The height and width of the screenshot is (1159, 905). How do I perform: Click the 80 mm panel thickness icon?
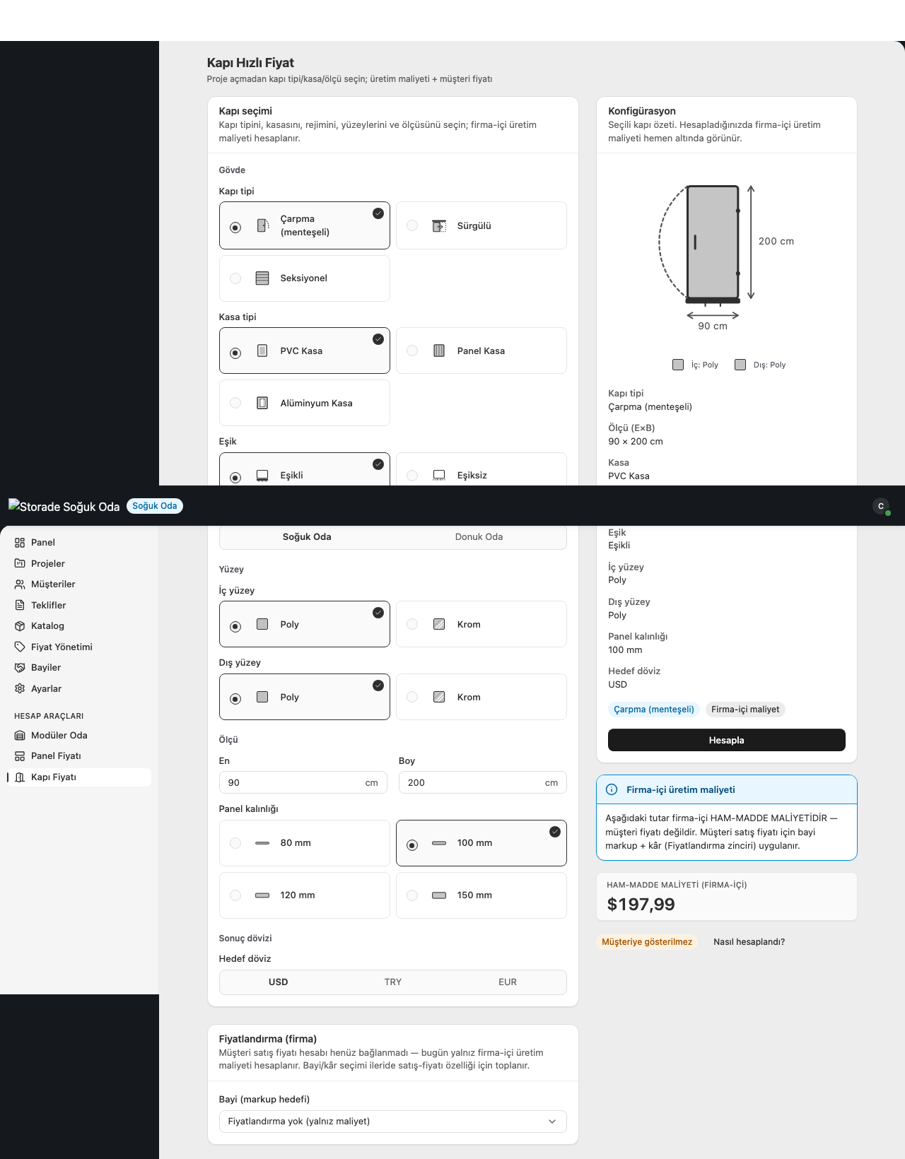click(262, 843)
